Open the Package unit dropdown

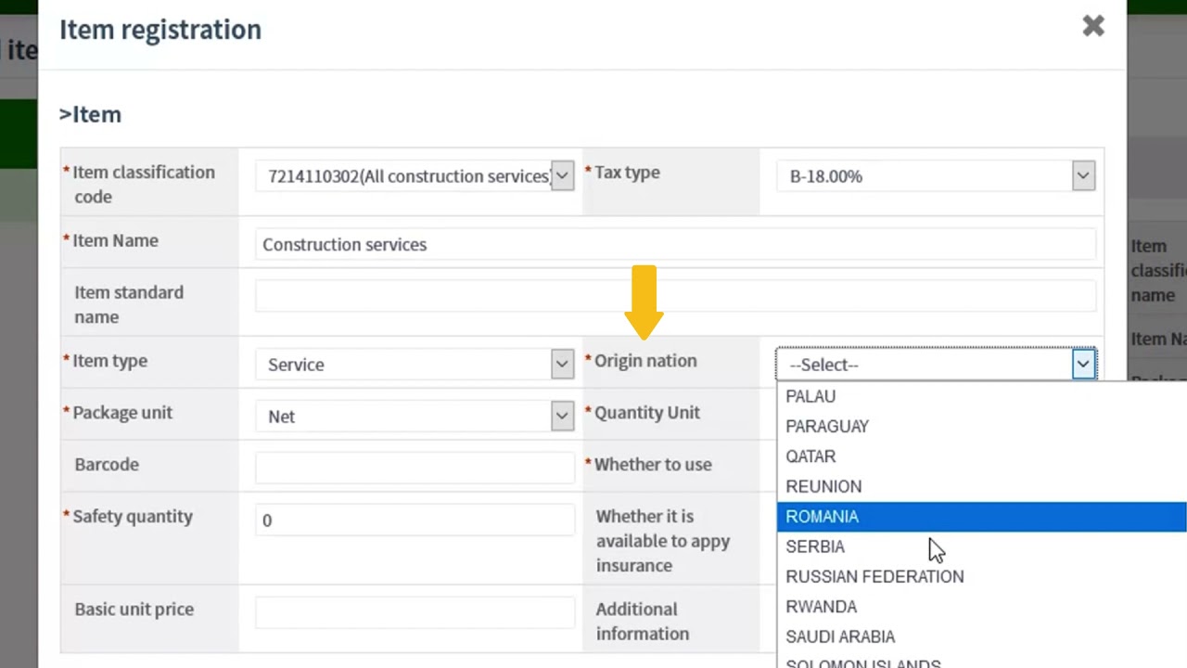(x=415, y=416)
